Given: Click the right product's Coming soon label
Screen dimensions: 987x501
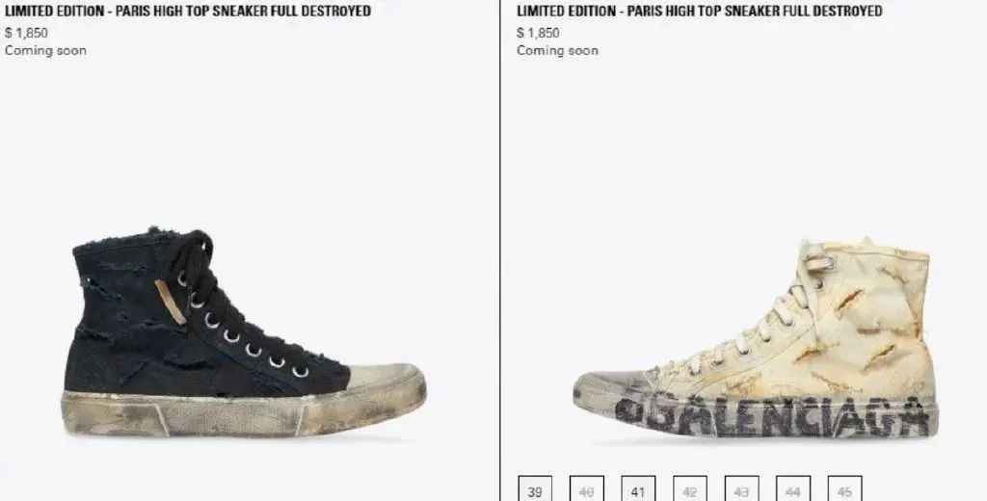Looking at the screenshot, I should pos(558,50).
